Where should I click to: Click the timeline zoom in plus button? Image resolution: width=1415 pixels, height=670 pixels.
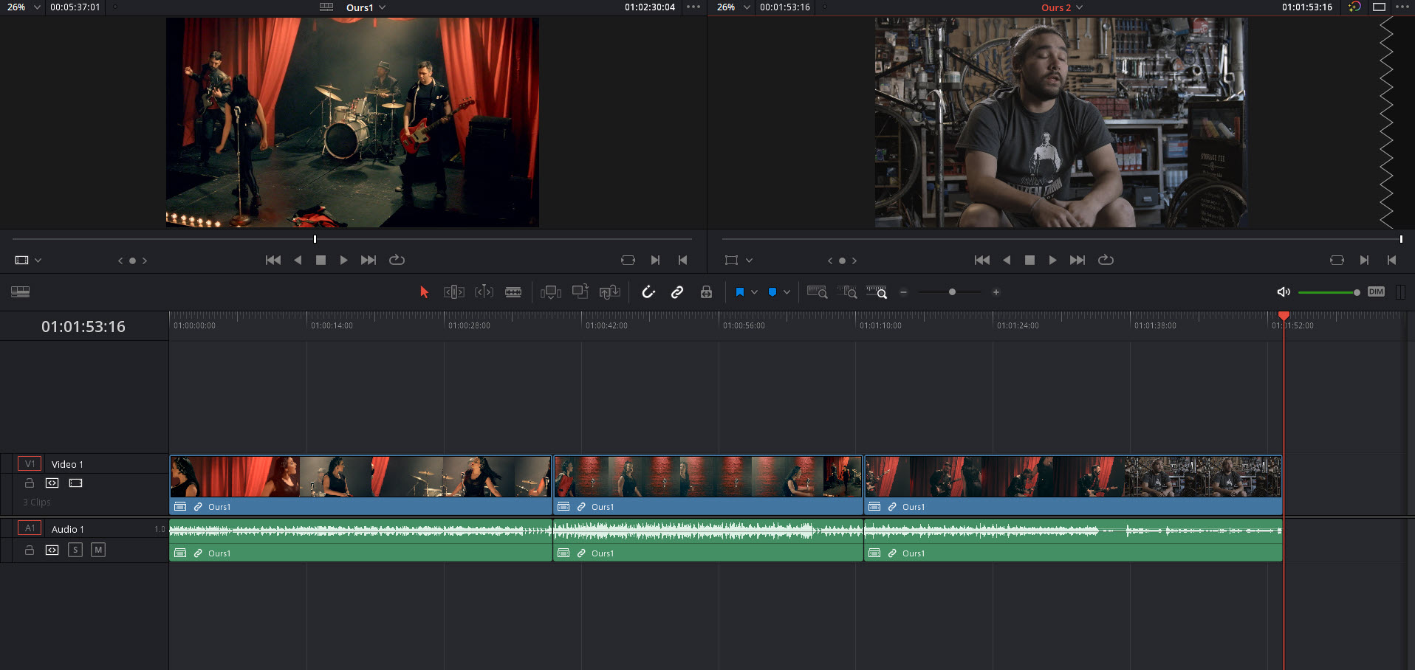click(996, 292)
